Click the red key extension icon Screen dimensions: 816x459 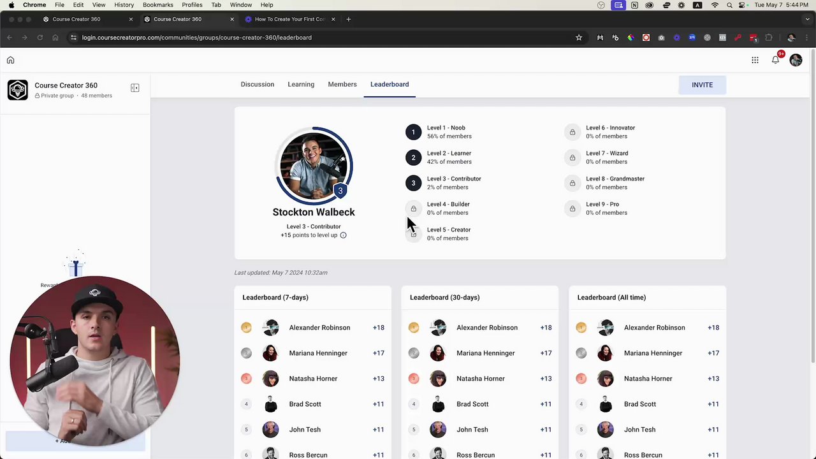coord(738,38)
